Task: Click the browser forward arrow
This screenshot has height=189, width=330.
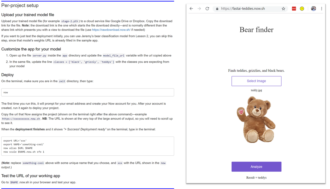Action: [x=199, y=9]
